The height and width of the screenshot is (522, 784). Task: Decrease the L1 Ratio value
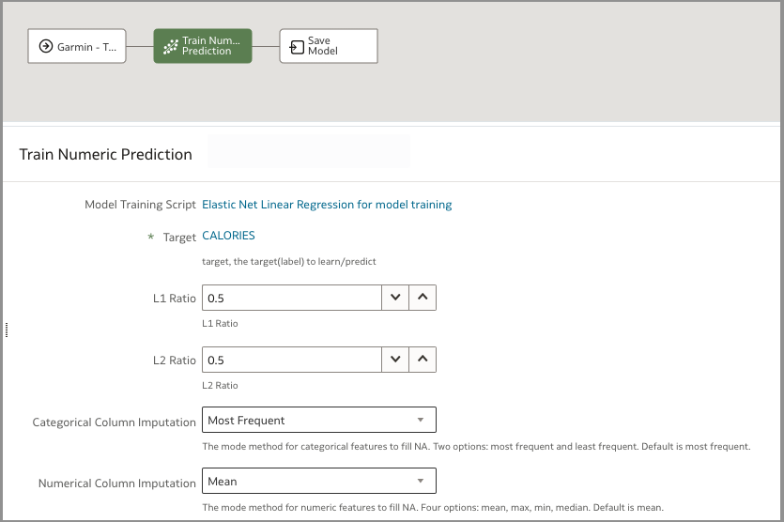395,298
